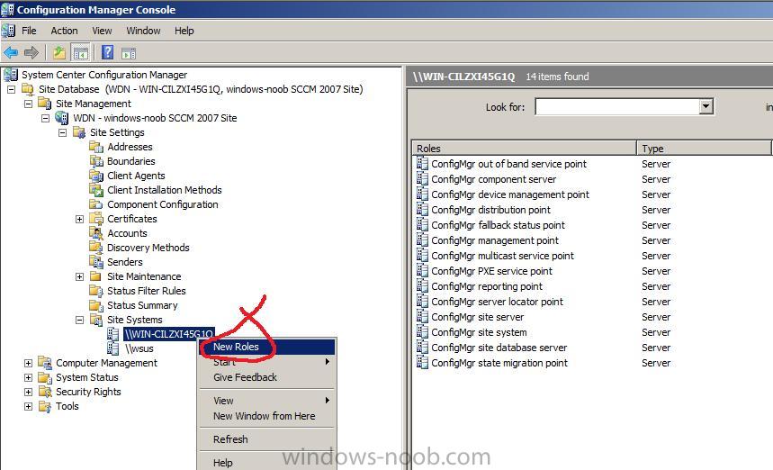Sort by the Type column header
Image resolution: width=773 pixels, height=470 pixels.
coord(704,148)
